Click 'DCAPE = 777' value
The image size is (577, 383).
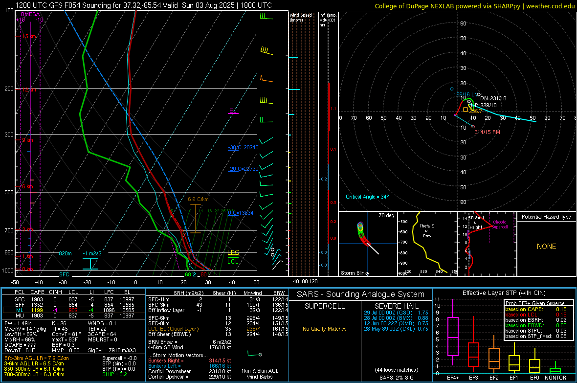tap(20, 345)
